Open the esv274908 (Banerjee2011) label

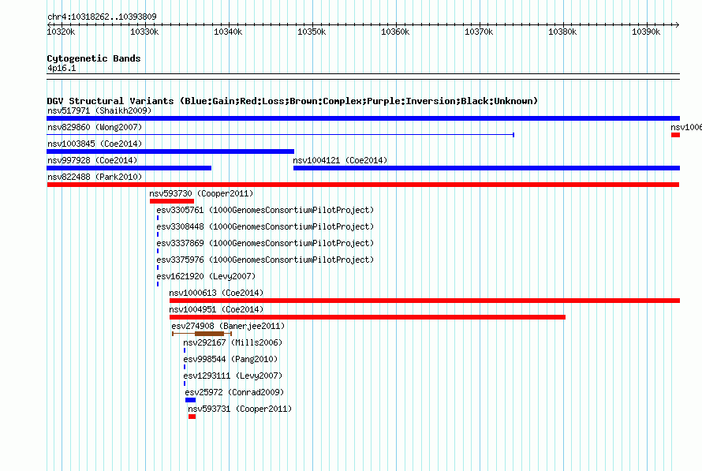228,326
